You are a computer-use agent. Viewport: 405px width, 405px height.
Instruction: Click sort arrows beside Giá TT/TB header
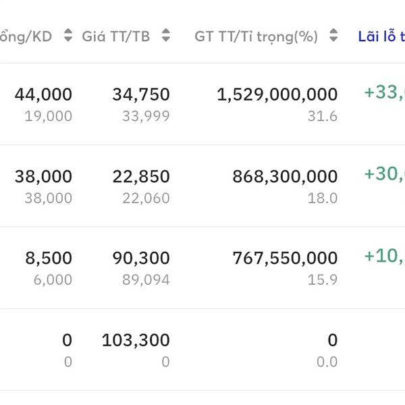[166, 36]
